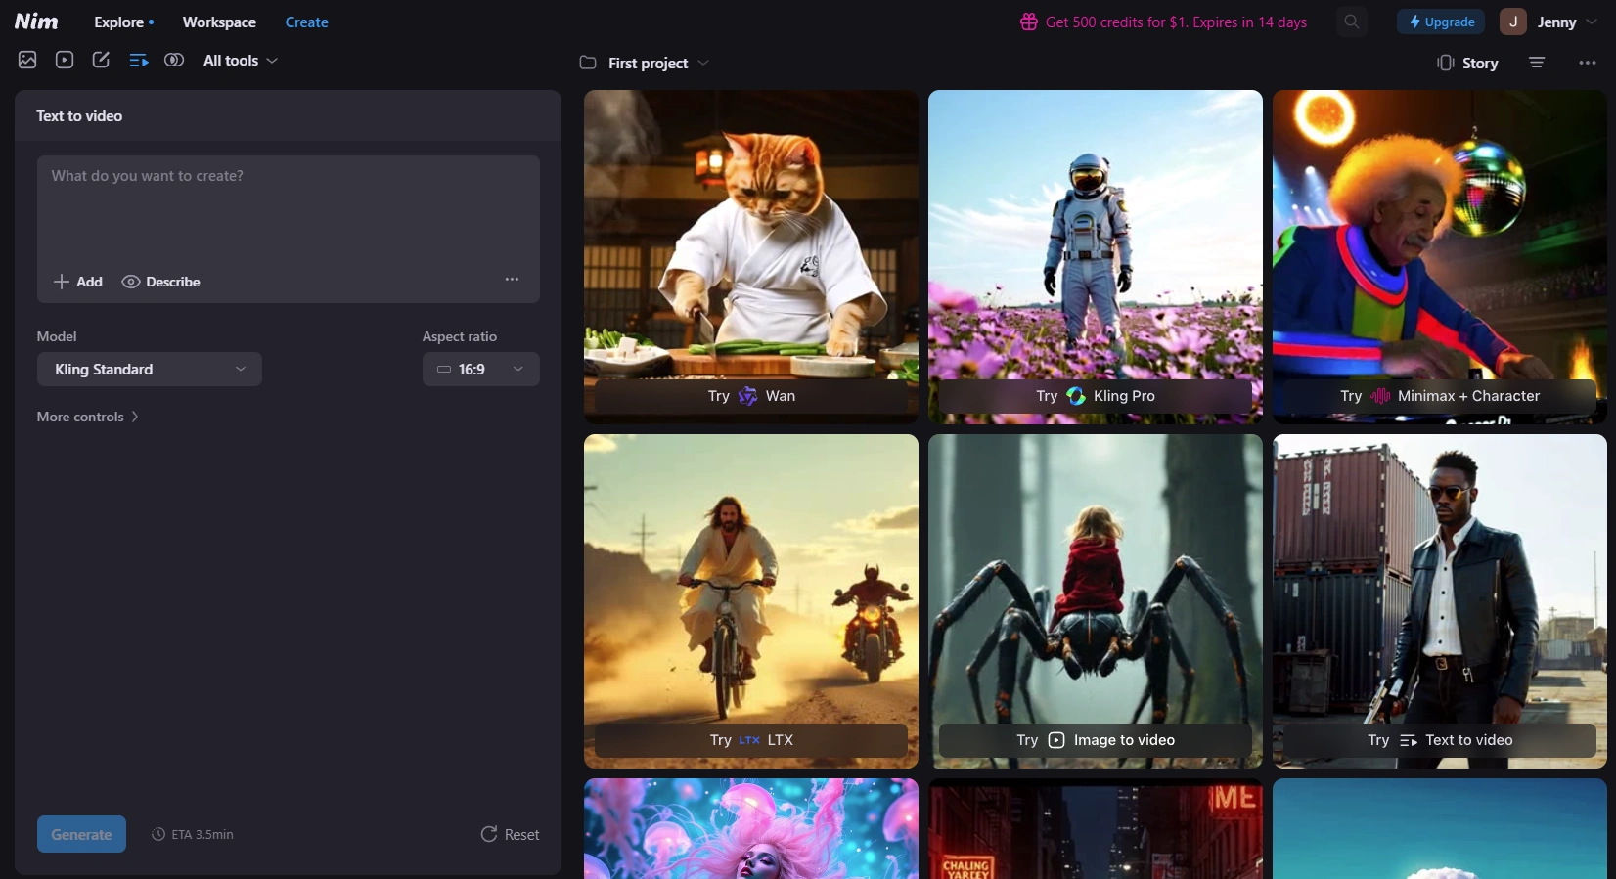Click Try Kling Pro on astronaut thumbnail
The width and height of the screenshot is (1616, 879).
(1096, 396)
